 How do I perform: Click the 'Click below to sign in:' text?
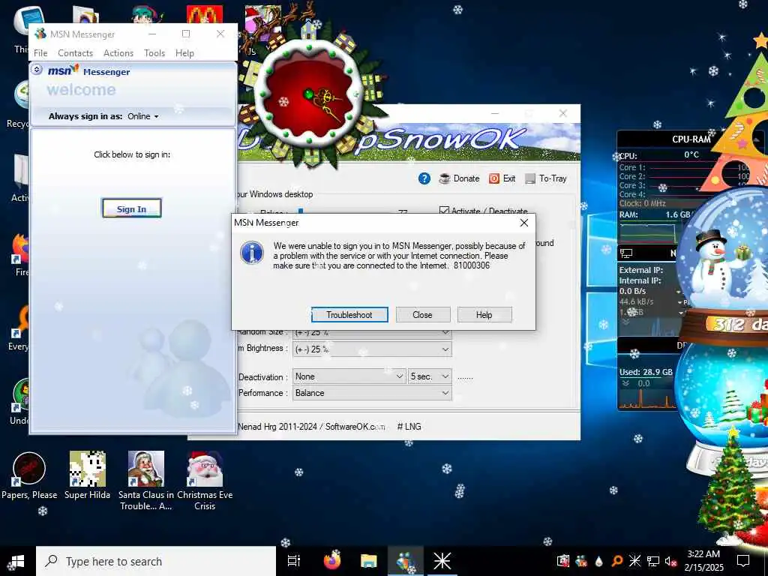[132, 154]
